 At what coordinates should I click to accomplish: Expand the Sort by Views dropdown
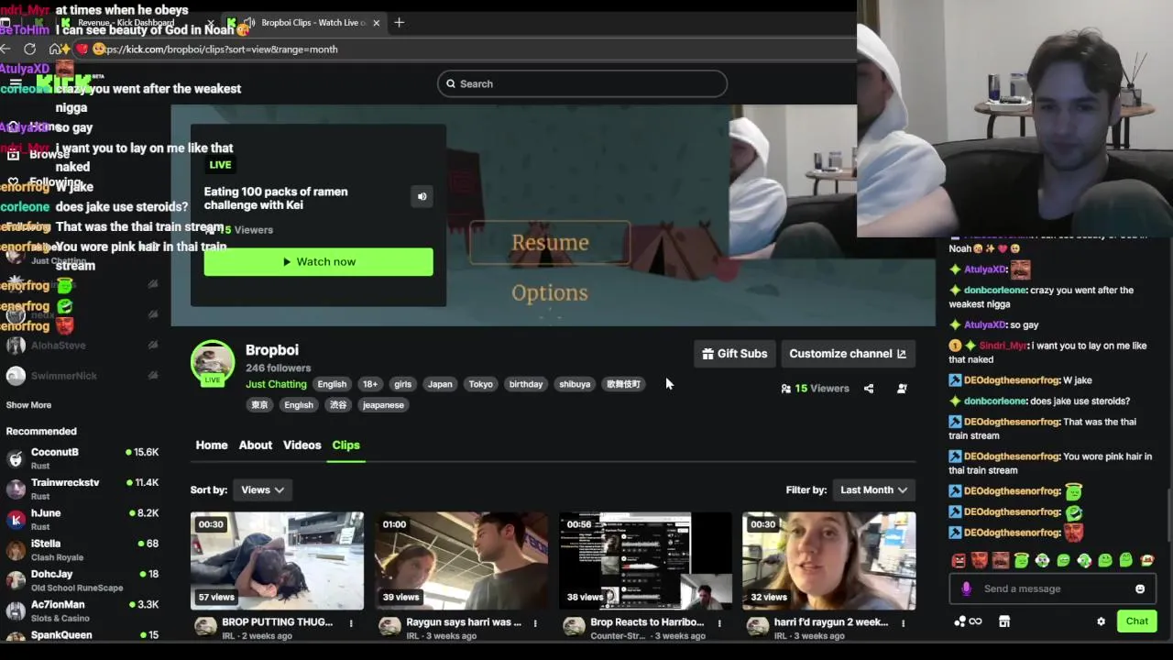tap(262, 489)
